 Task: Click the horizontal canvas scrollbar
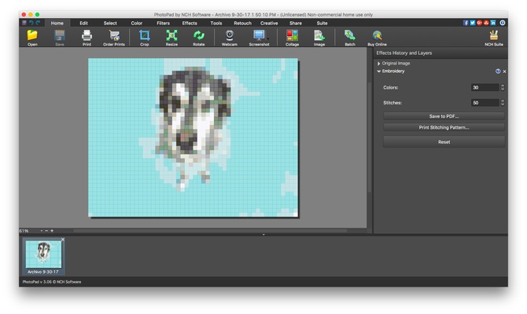[210, 231]
